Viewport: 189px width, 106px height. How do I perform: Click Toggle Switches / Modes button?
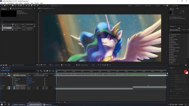click(x=34, y=102)
